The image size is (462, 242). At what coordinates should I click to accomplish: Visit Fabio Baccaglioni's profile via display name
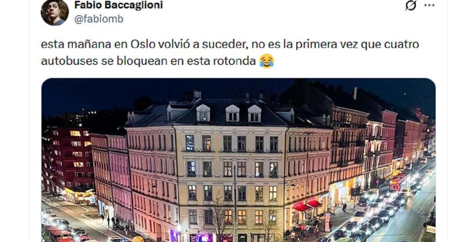(118, 5)
